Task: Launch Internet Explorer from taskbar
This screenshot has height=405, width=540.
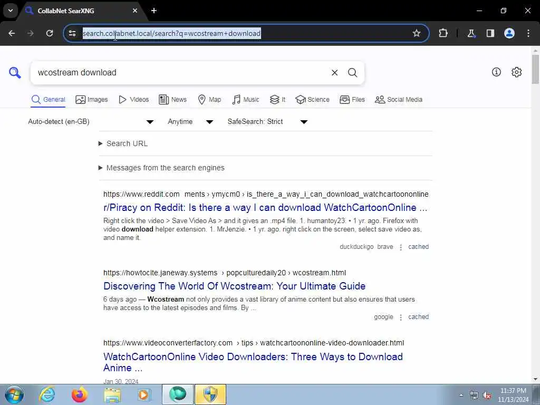Action: [x=47, y=394]
